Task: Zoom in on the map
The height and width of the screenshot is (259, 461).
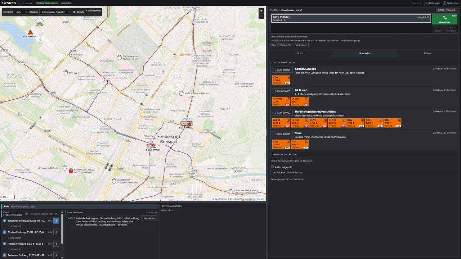Action: [261, 11]
